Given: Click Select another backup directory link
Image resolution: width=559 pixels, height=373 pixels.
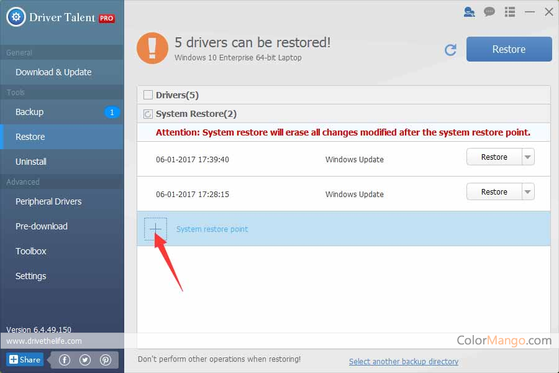Looking at the screenshot, I should [x=403, y=361].
